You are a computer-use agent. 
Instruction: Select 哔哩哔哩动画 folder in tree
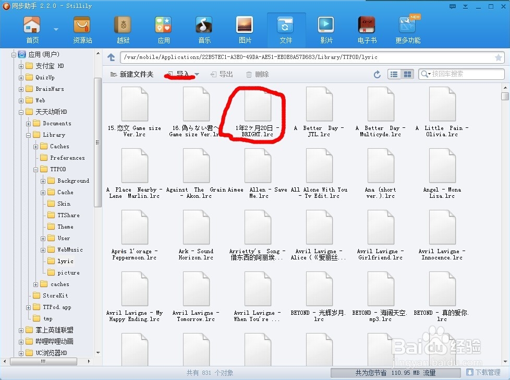point(50,341)
